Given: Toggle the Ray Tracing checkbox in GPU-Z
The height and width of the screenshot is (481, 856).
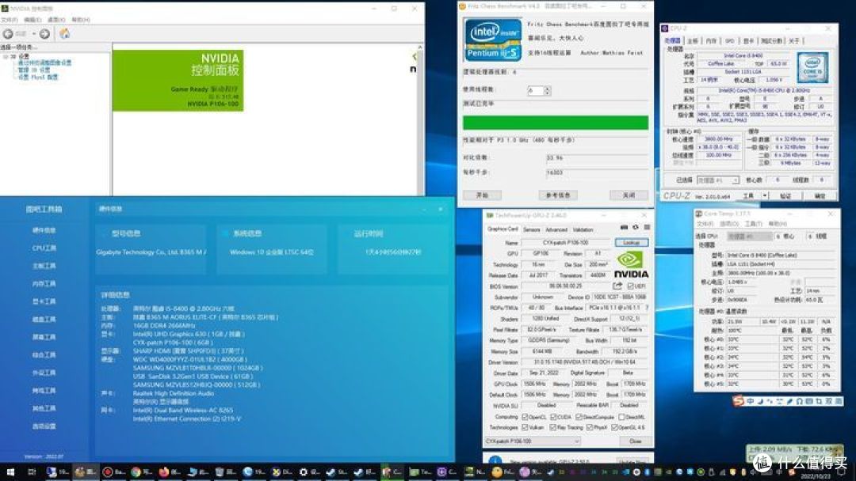Looking at the screenshot, I should [x=553, y=428].
